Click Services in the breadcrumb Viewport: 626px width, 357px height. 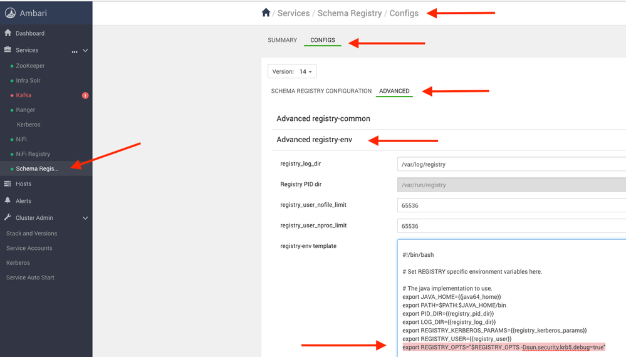tap(293, 13)
